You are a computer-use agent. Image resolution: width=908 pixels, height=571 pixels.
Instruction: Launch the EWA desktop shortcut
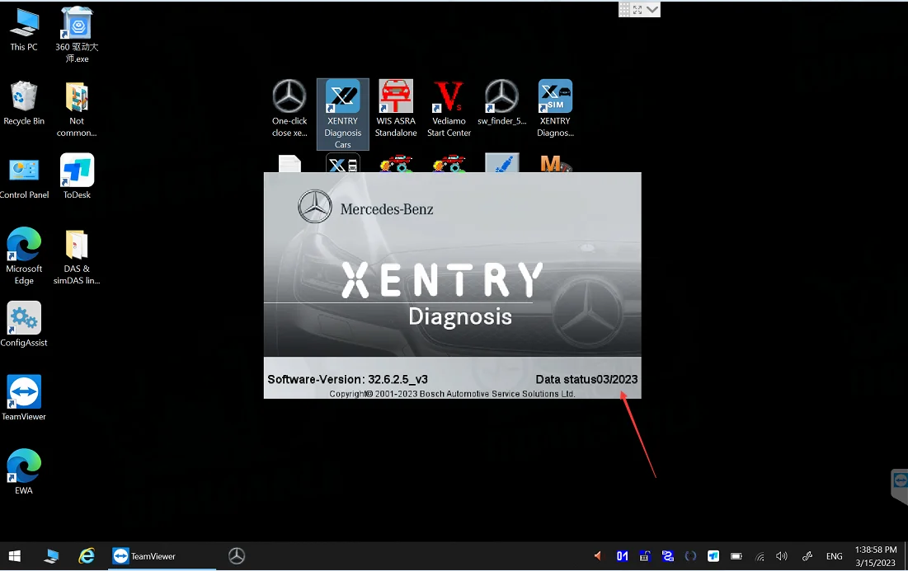click(24, 467)
